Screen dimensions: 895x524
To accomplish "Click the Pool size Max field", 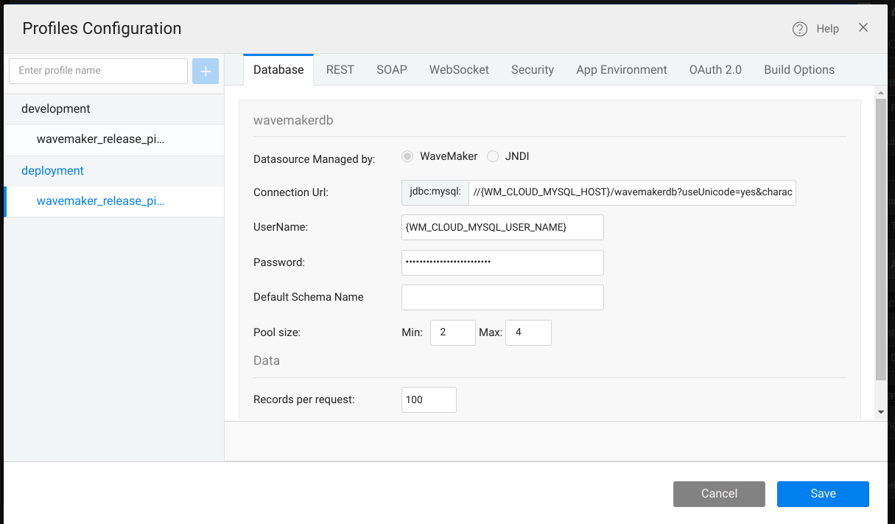I will pos(528,332).
